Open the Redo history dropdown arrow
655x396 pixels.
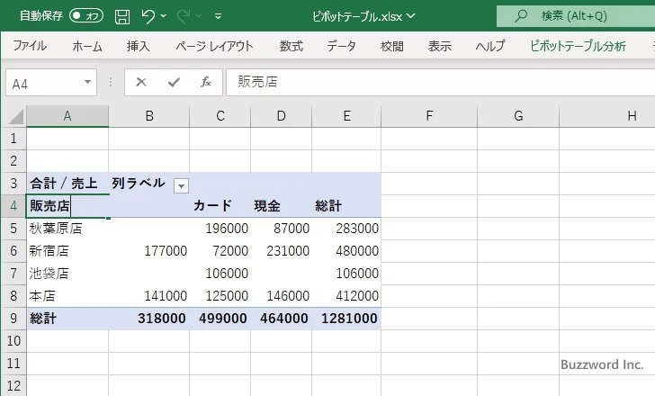click(199, 16)
